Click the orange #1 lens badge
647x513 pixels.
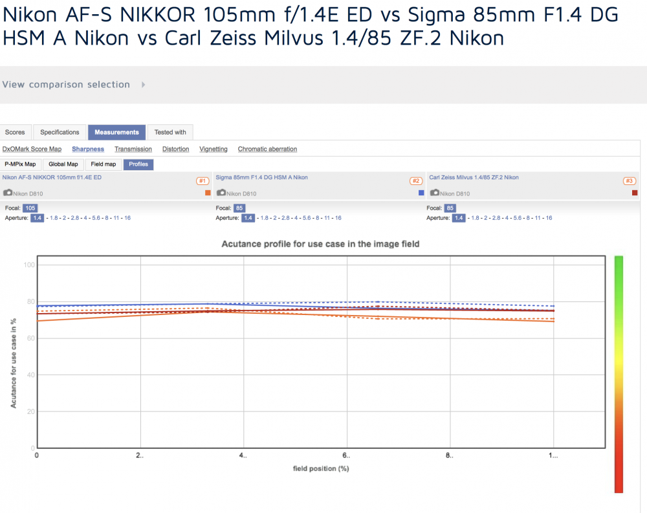tap(202, 180)
